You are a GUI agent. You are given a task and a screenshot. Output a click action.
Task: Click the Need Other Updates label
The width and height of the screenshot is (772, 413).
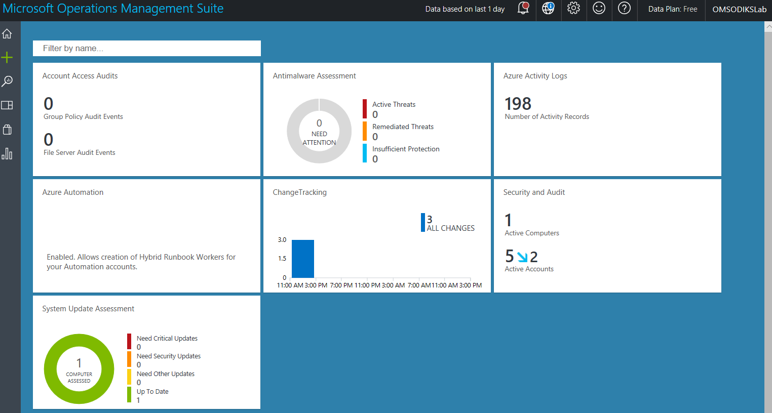(166, 374)
